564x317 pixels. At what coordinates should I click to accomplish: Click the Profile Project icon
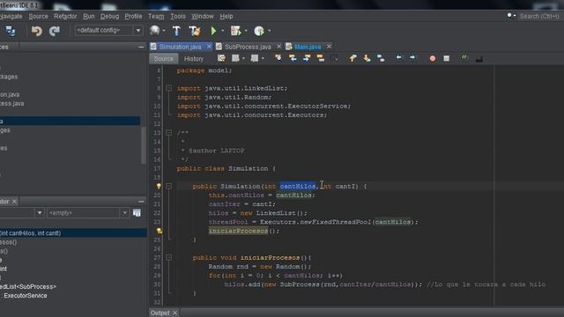(259, 31)
